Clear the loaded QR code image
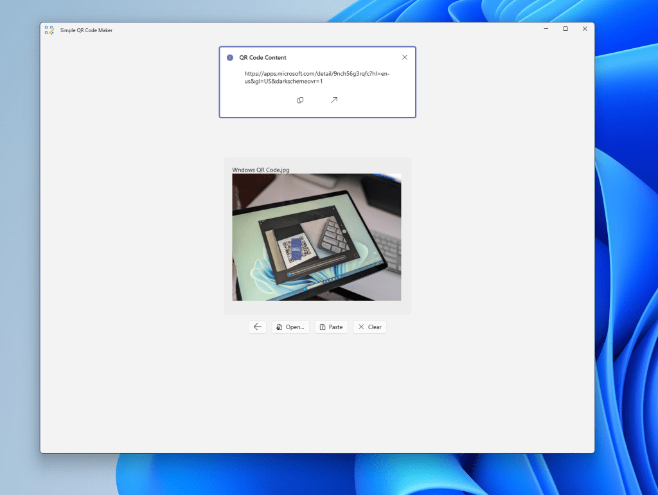This screenshot has width=658, height=495. 369,327
